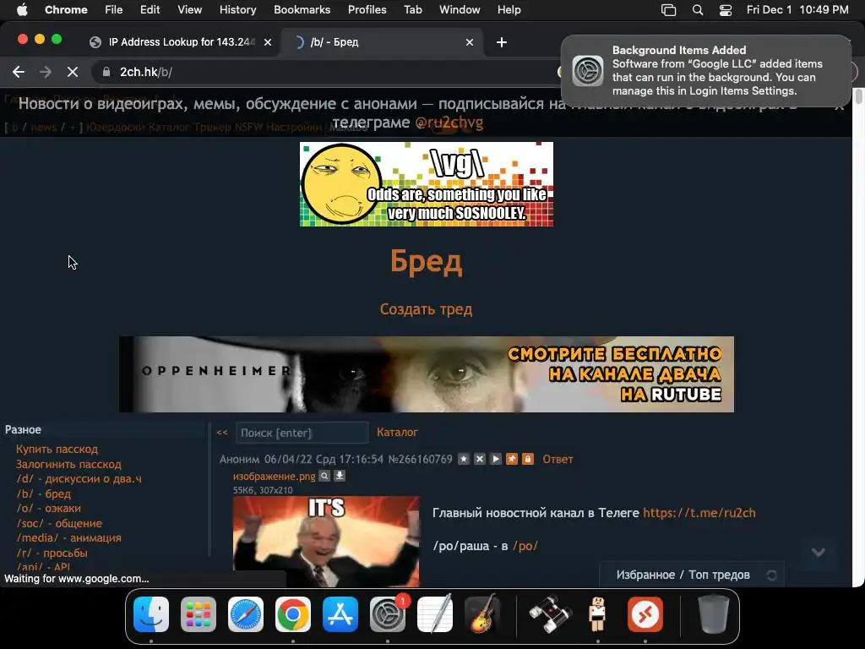Click the Background Items Added notification
The image size is (865, 649).
[706, 71]
